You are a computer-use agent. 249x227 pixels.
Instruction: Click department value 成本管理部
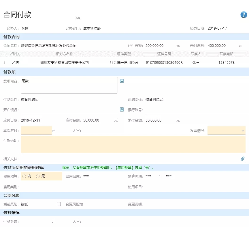coord(92,28)
